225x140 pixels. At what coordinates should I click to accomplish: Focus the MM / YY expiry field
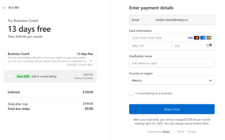coord(150,46)
